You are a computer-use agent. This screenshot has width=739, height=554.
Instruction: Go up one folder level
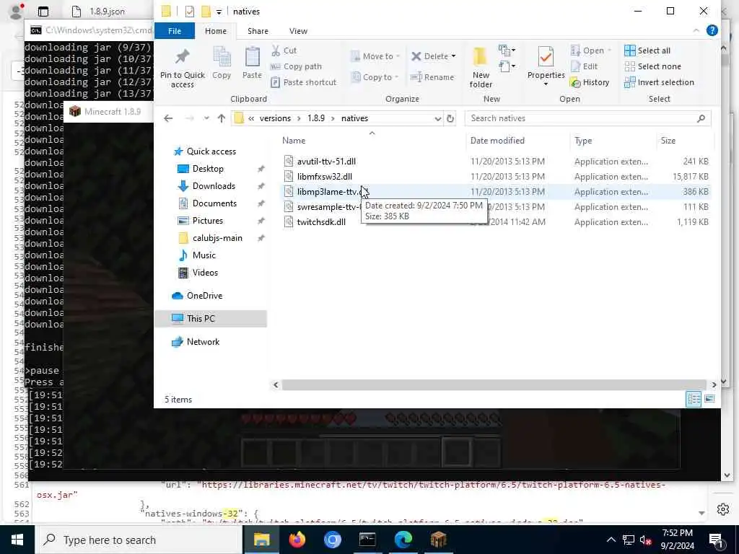(222, 118)
